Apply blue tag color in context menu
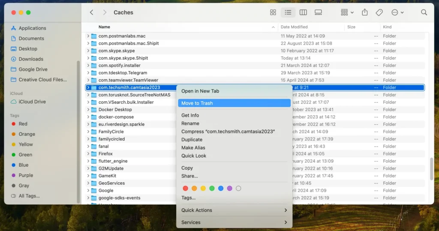Viewport: 439px width, 231px height. click(x=221, y=189)
